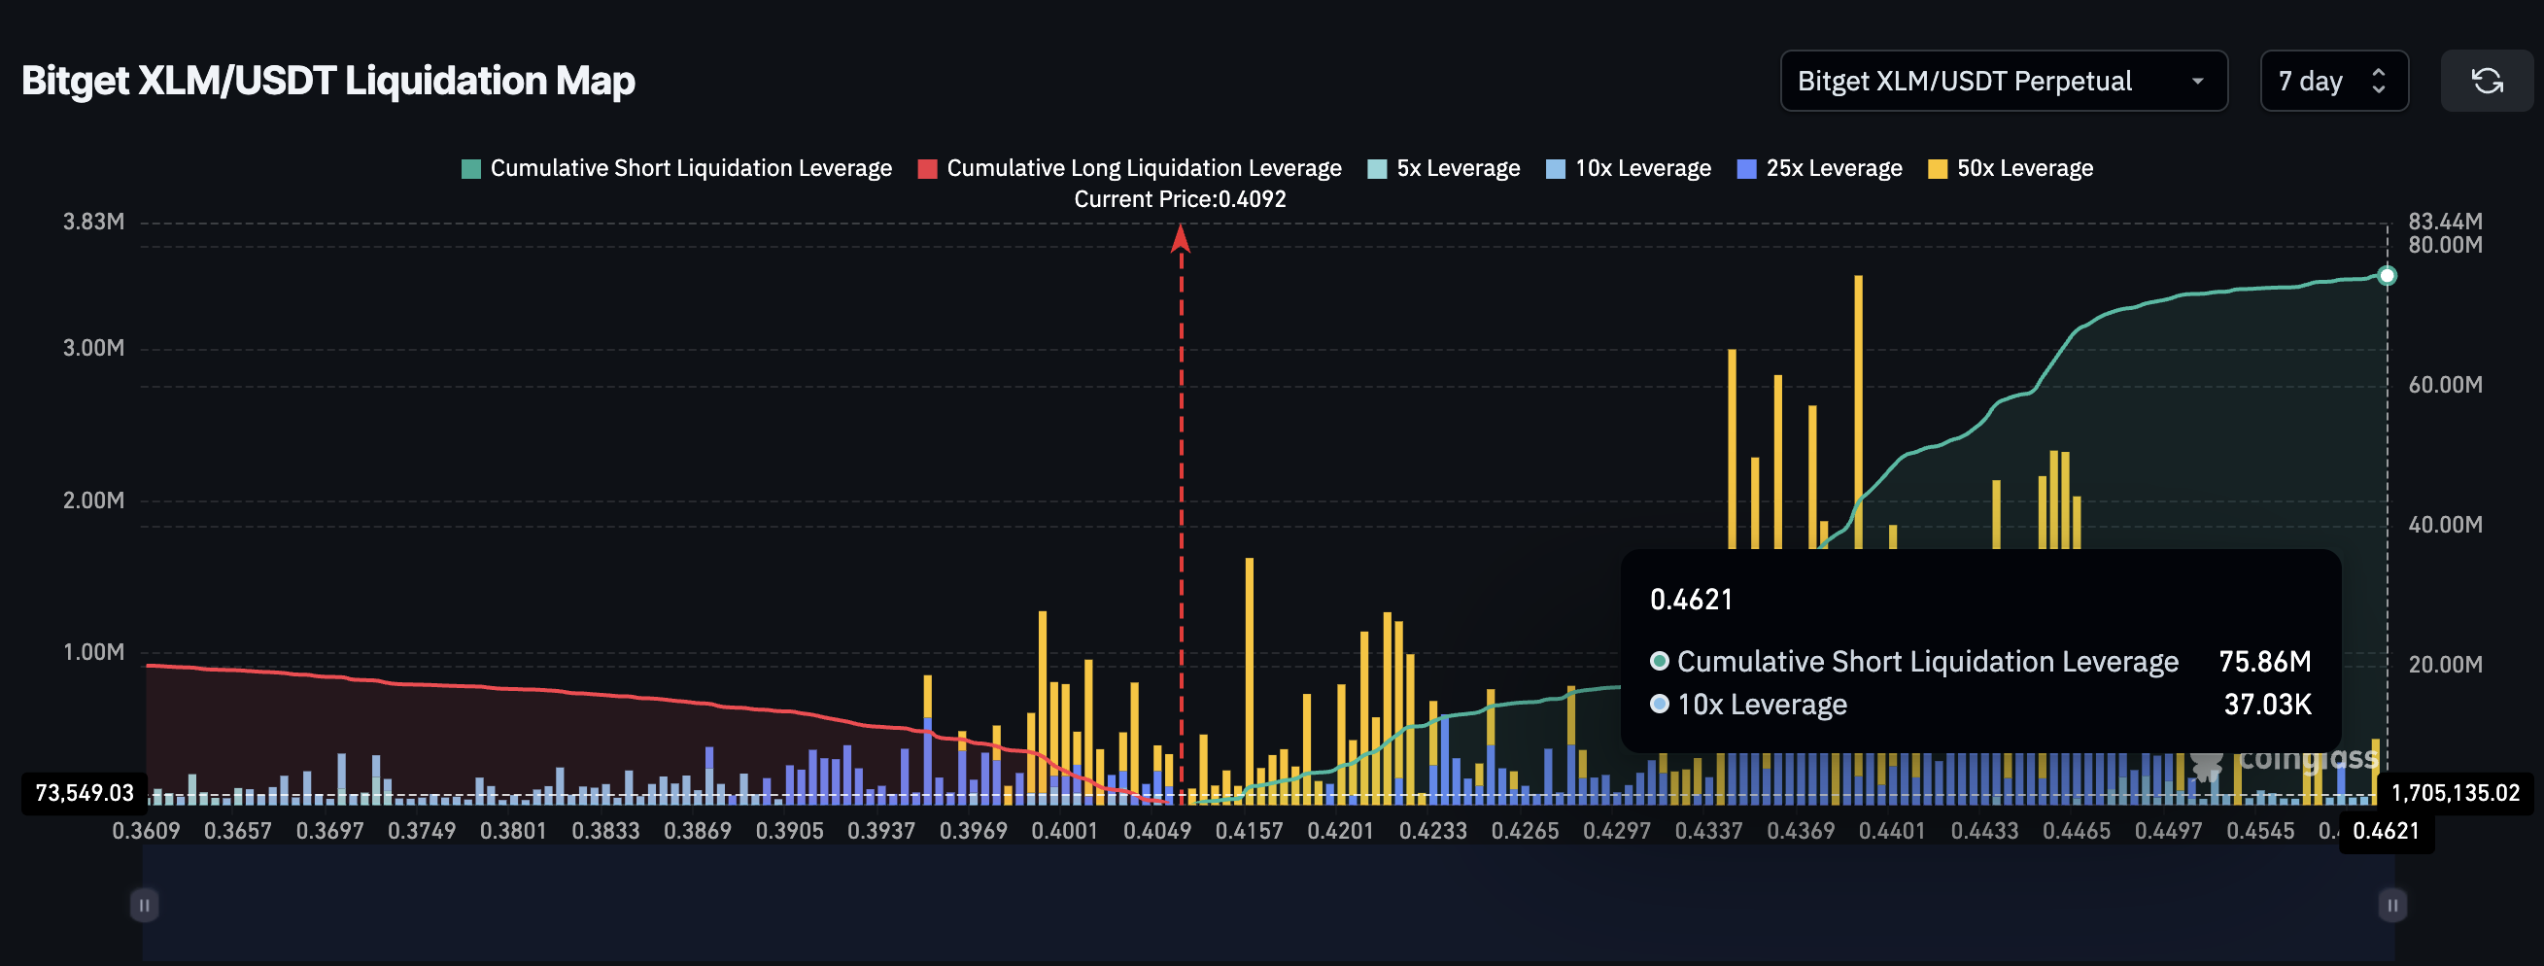Viewport: 2544px width, 966px height.
Task: Click the white endpoint dot on the teal line
Action: click(x=2386, y=276)
